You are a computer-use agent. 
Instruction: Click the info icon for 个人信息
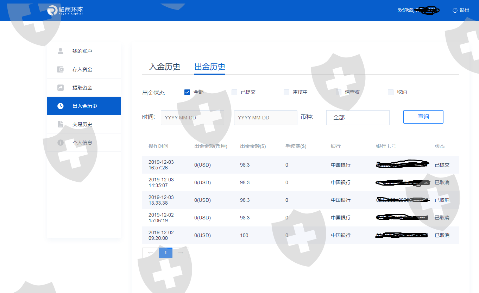point(61,143)
